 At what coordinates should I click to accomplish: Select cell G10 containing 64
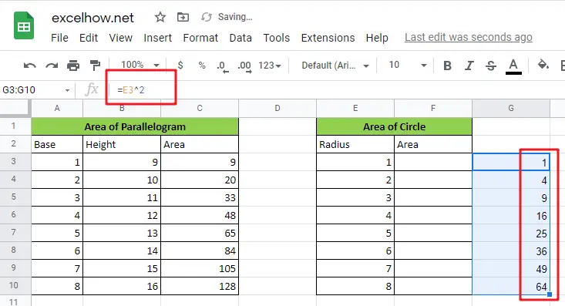click(511, 286)
